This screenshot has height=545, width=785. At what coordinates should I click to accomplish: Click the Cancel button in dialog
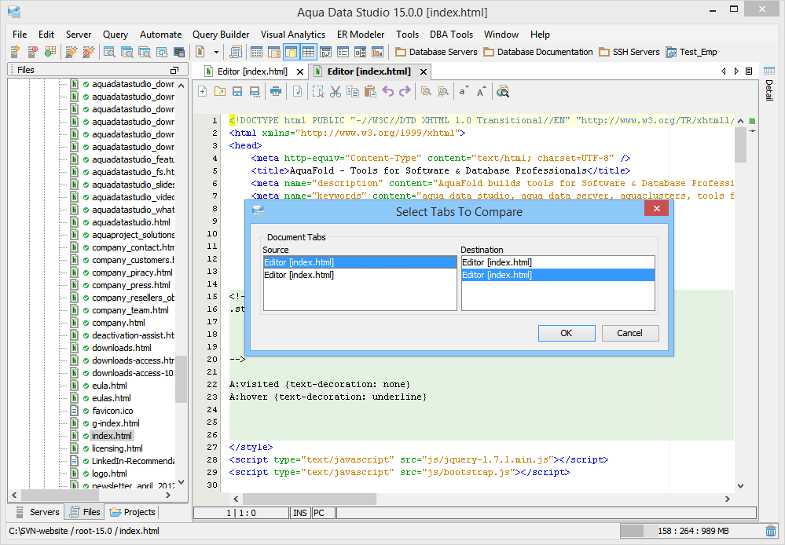tap(629, 333)
